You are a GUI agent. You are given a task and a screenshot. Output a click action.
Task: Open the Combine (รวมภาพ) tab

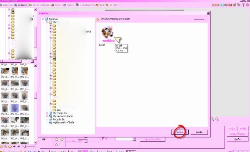pyautogui.click(x=69, y=5)
